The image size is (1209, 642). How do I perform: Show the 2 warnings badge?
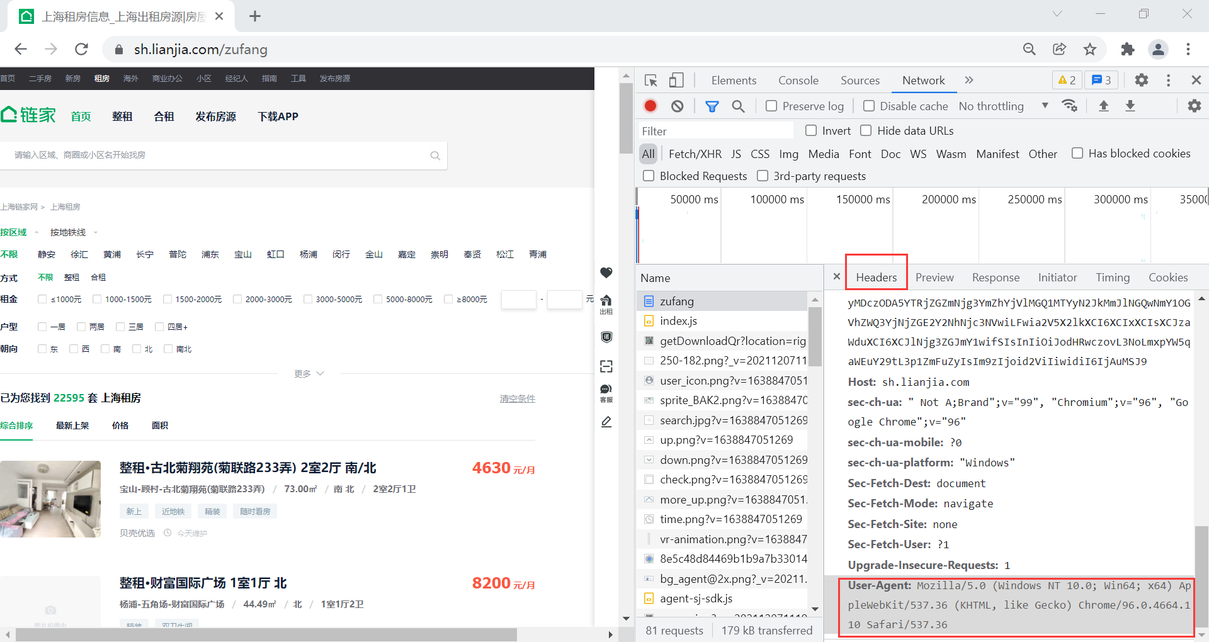1067,80
